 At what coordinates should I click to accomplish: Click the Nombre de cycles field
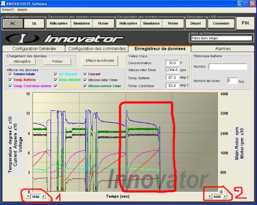pyautogui.click(x=232, y=81)
